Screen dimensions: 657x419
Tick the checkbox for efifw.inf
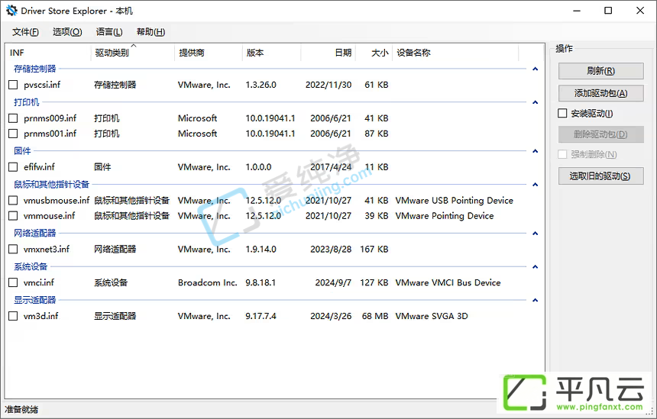click(13, 167)
